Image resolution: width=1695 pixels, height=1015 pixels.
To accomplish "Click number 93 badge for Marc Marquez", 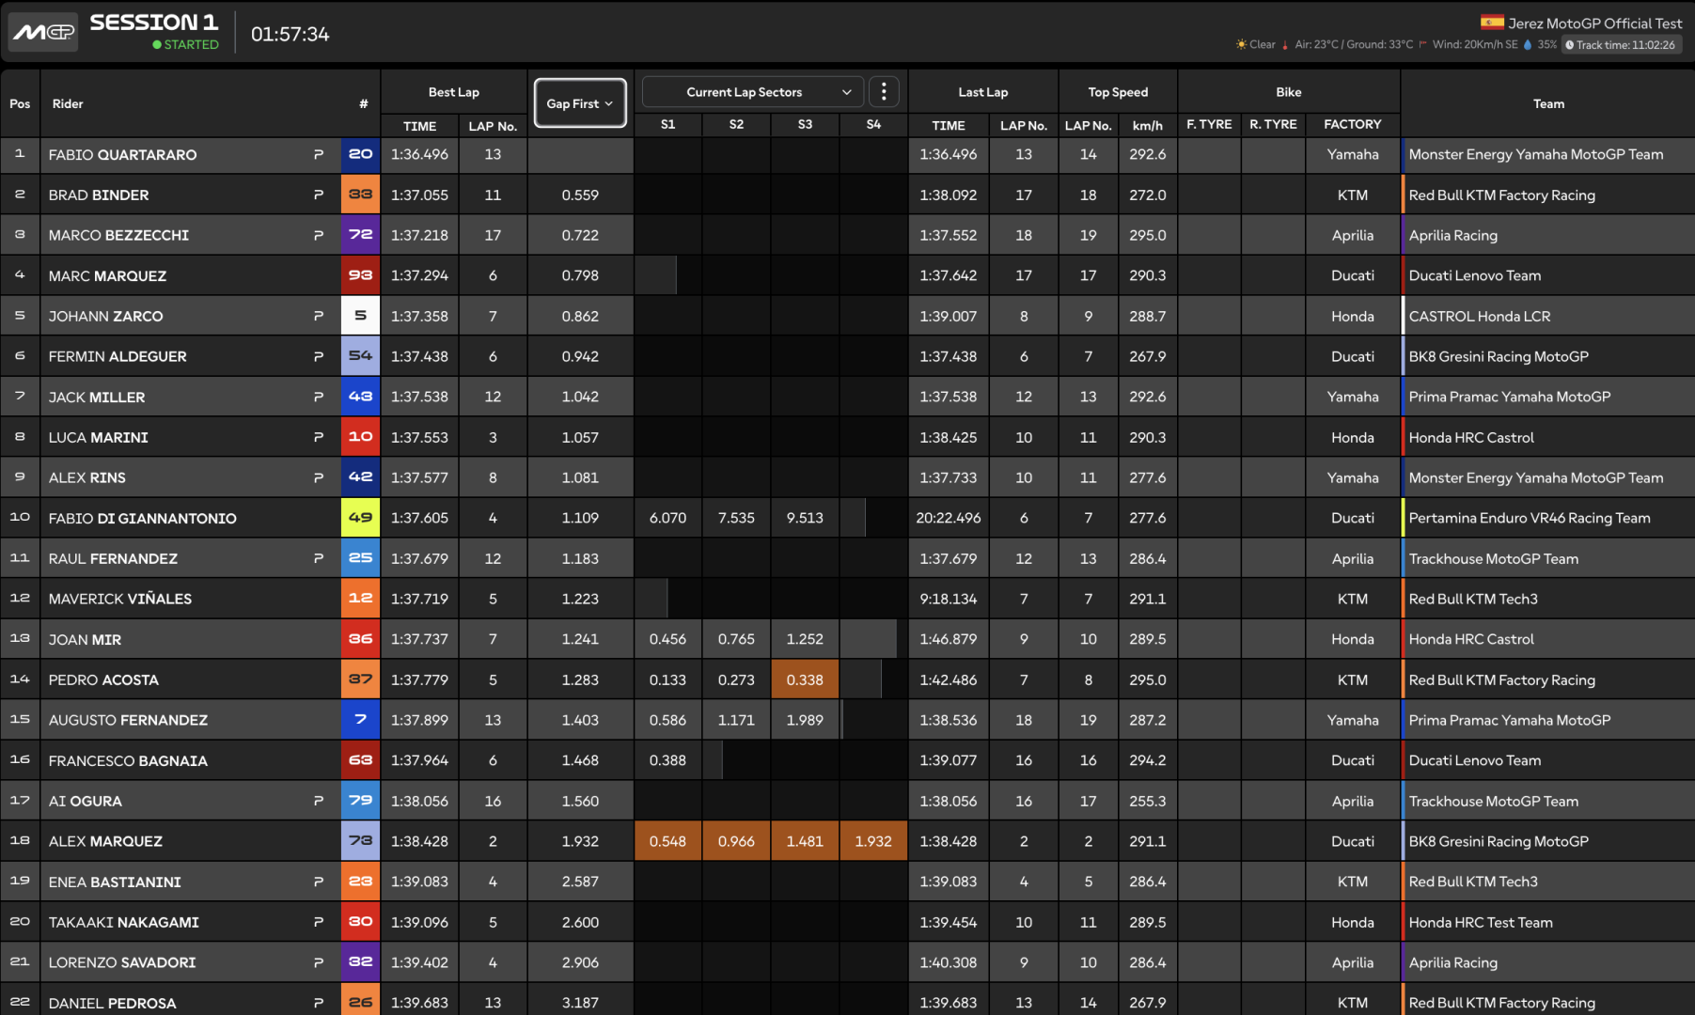I will point(360,275).
